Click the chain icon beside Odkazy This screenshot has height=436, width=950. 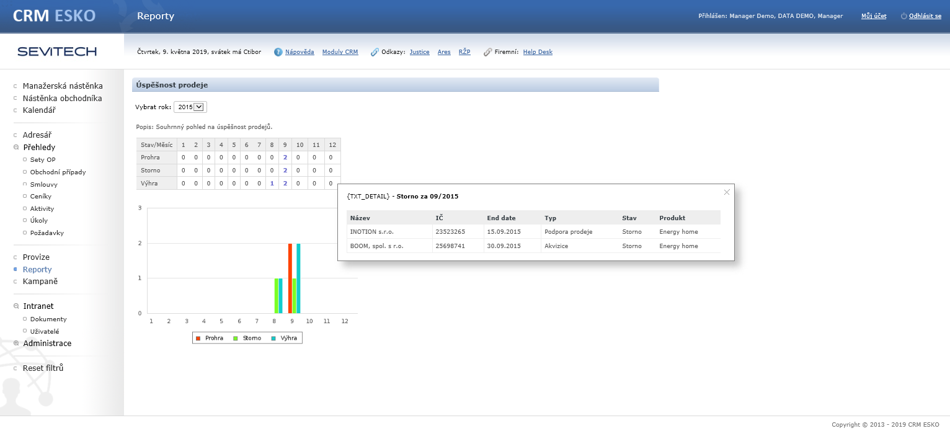tap(375, 52)
